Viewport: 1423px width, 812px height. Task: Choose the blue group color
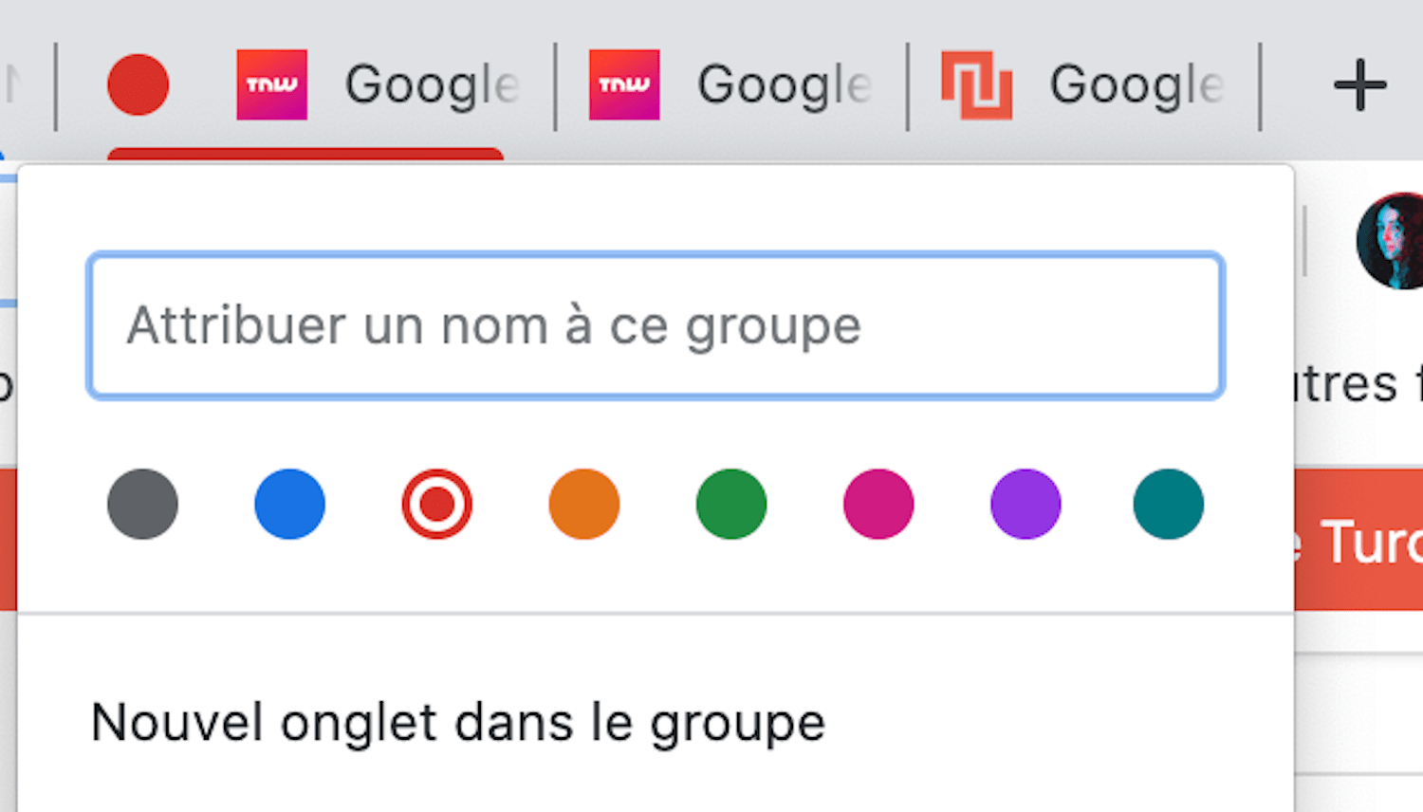coord(289,504)
